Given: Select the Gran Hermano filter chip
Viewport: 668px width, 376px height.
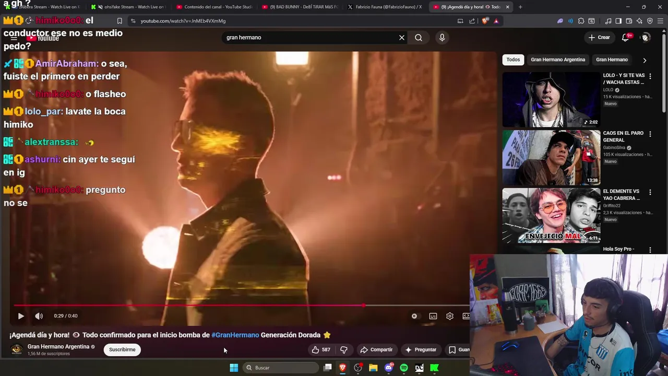Looking at the screenshot, I should 612,60.
